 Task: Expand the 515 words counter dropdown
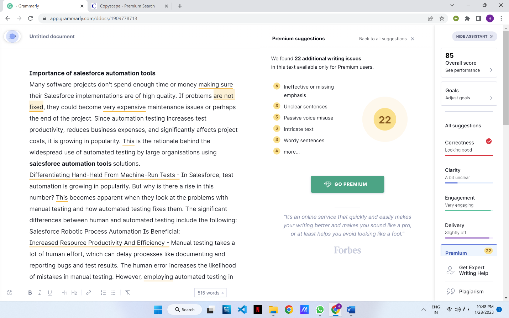click(210, 293)
